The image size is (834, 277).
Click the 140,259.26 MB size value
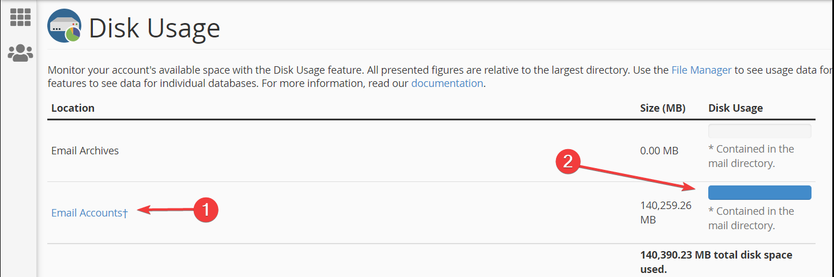click(x=666, y=213)
